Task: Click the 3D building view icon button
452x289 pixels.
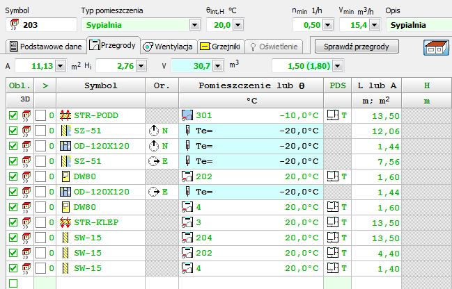Action: click(436, 47)
